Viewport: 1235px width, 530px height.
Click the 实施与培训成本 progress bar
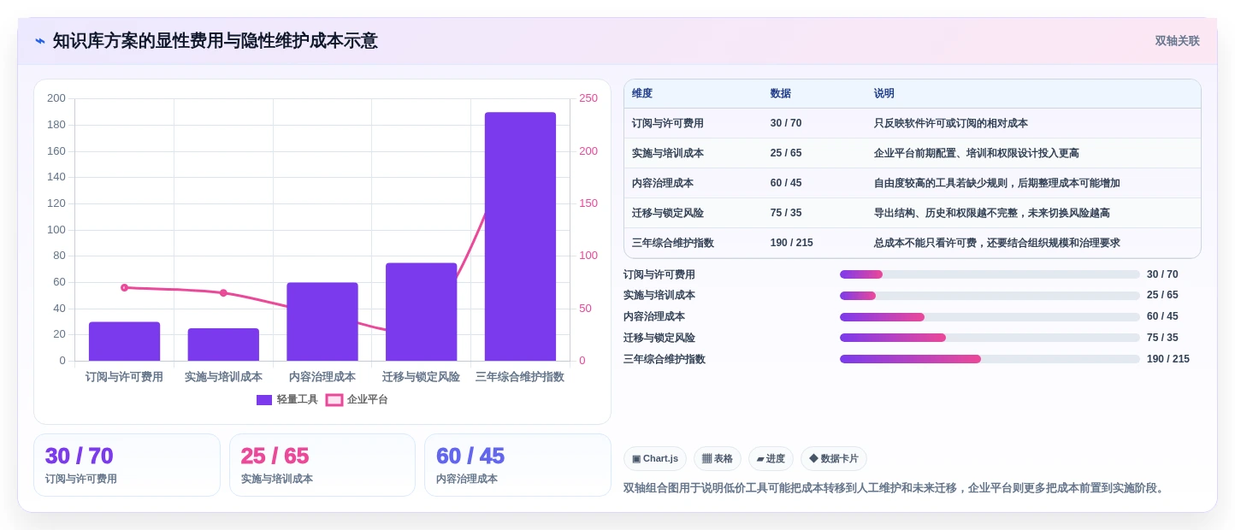tap(990, 296)
